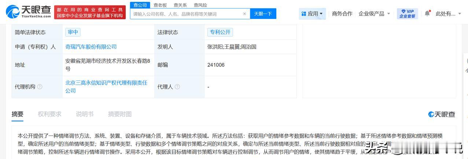The width and height of the screenshot is (468, 159).
Task: Open 奇瑞汽车股份有限公司 company link
Action: [x=91, y=47]
